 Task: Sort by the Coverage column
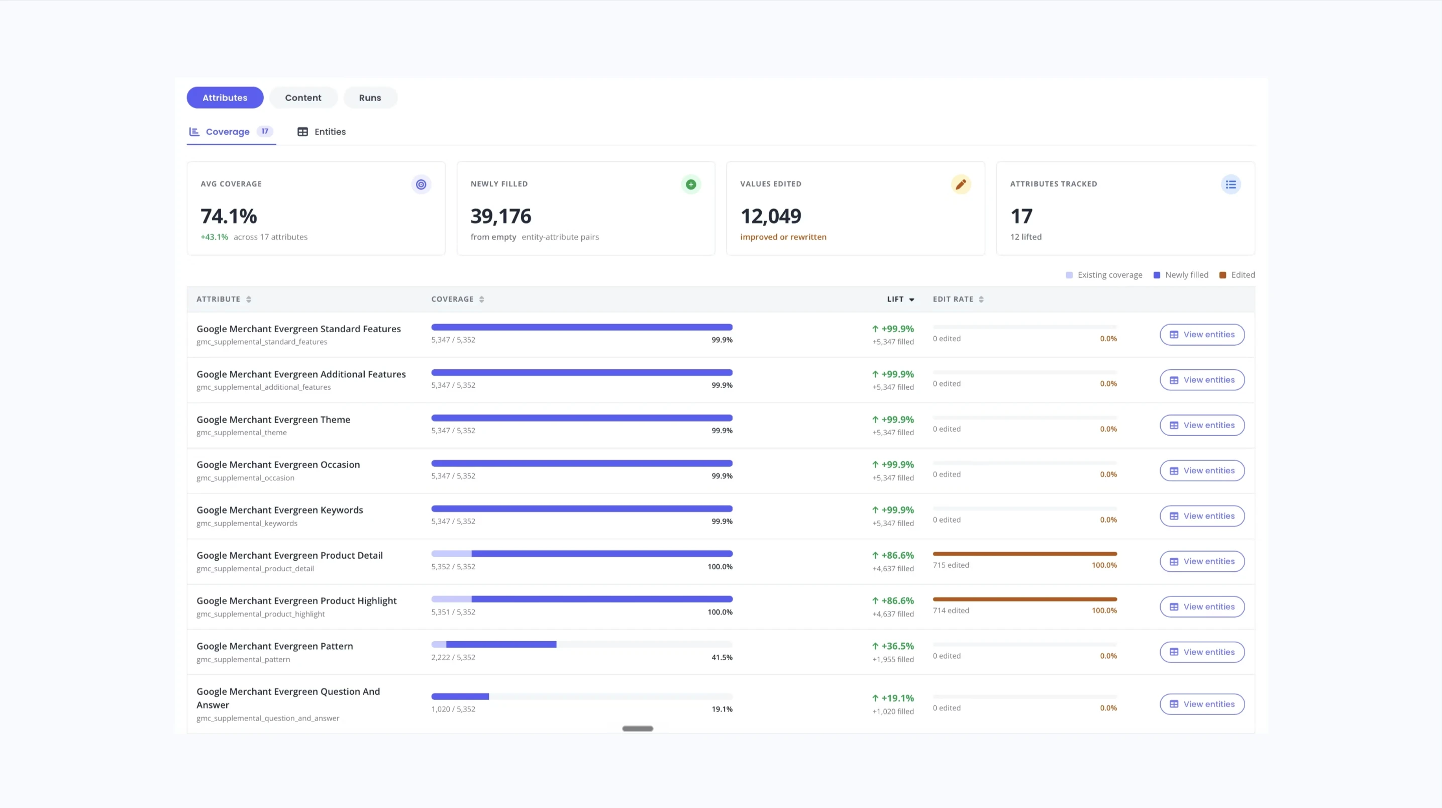coord(457,299)
